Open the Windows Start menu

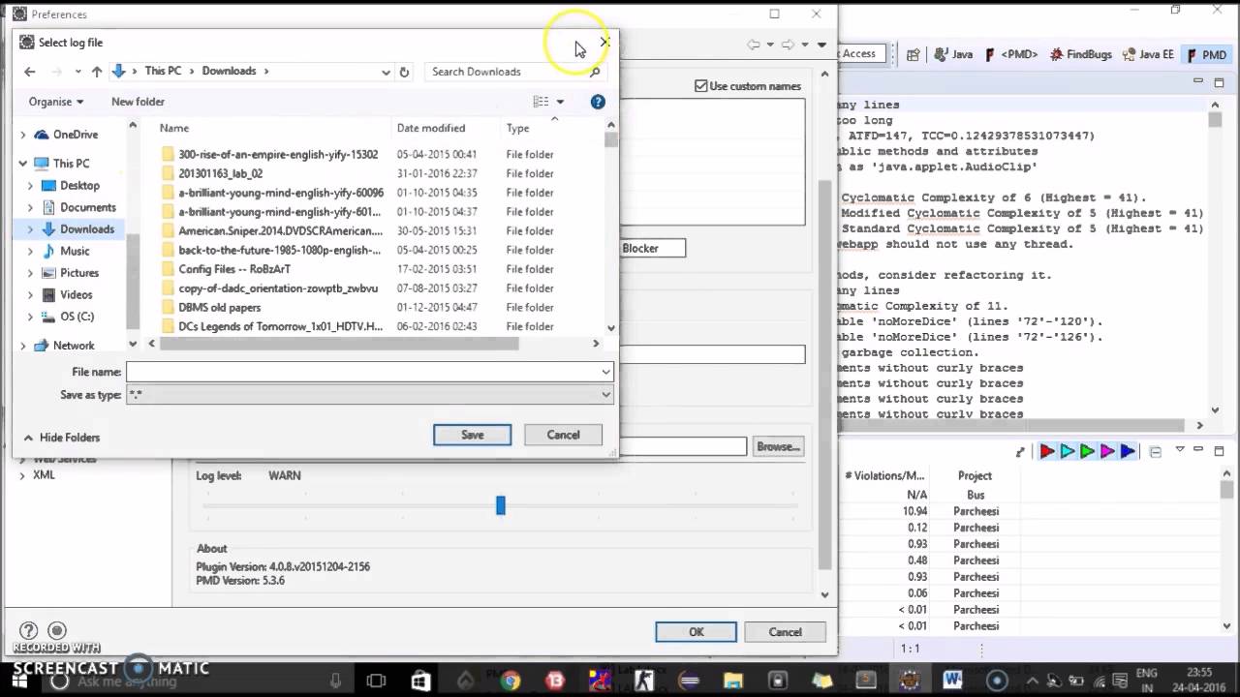click(19, 681)
